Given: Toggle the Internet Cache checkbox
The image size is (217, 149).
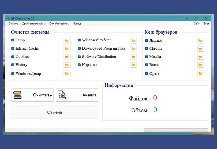Looking at the screenshot, I should click(x=13, y=48).
